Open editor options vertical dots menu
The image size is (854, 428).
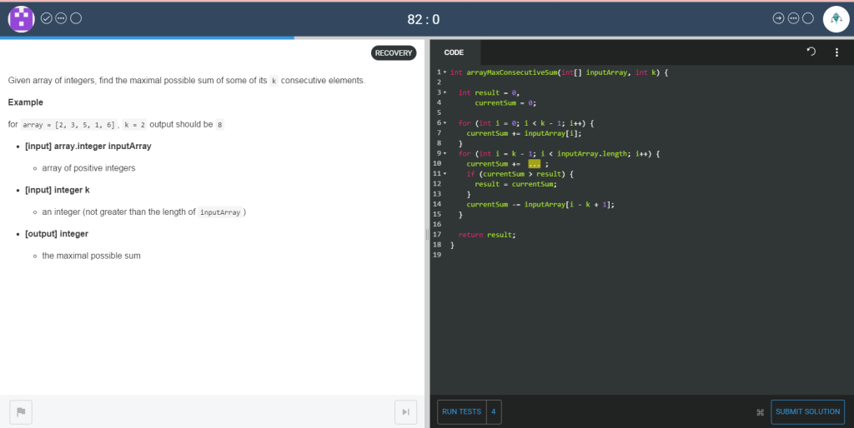tap(836, 52)
